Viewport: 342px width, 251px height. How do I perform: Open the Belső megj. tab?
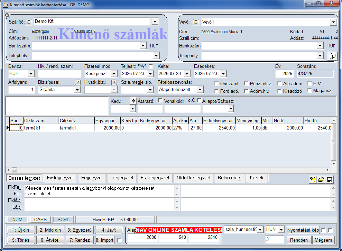tap(230, 178)
